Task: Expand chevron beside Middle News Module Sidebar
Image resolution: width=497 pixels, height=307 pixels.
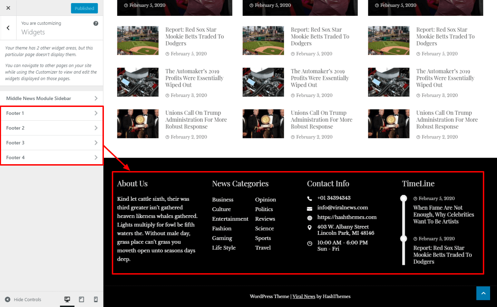Action: (96, 98)
